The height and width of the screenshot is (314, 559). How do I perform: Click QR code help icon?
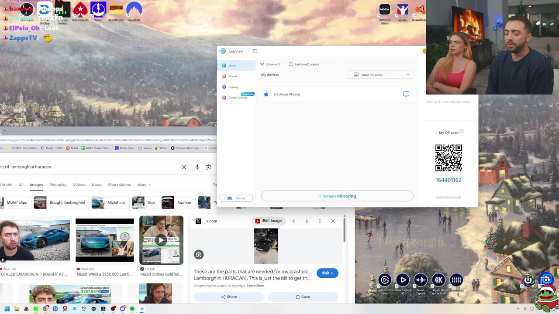(x=462, y=131)
